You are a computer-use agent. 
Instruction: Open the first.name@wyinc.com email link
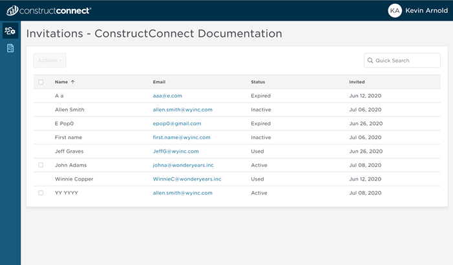(x=182, y=137)
